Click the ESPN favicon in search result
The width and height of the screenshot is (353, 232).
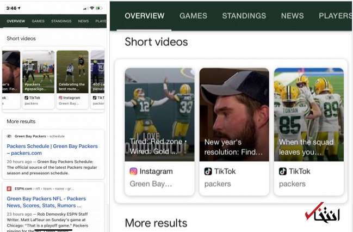point(9,188)
